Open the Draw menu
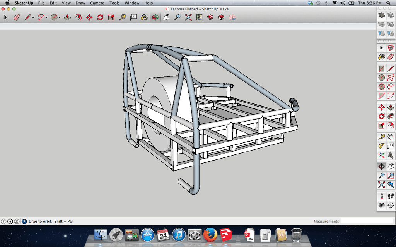This screenshot has height=247, width=396. 80,3
